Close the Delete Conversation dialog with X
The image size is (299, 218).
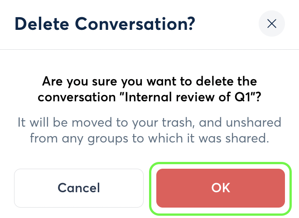[x=272, y=24]
